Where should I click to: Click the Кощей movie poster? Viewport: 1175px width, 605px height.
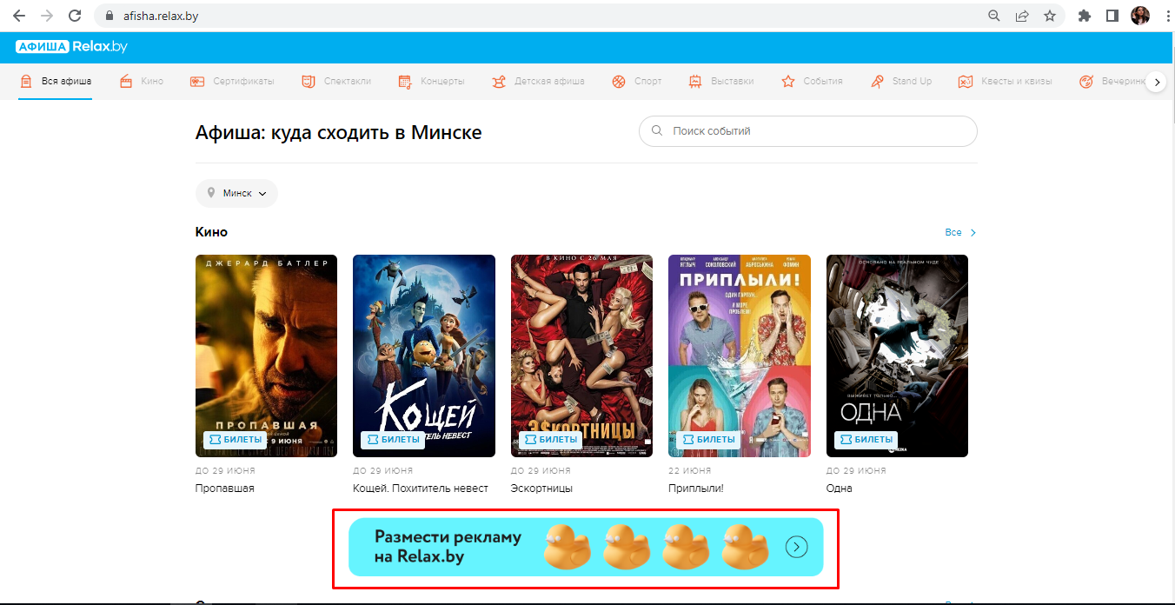[424, 356]
